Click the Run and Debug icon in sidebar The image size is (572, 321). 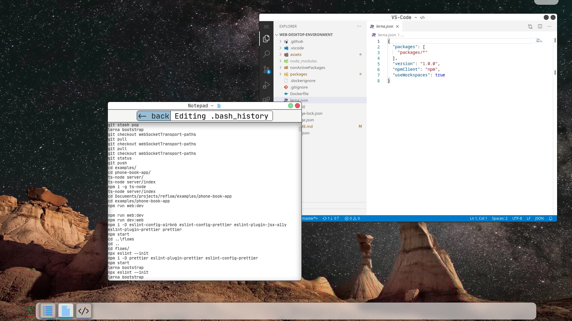click(x=266, y=85)
